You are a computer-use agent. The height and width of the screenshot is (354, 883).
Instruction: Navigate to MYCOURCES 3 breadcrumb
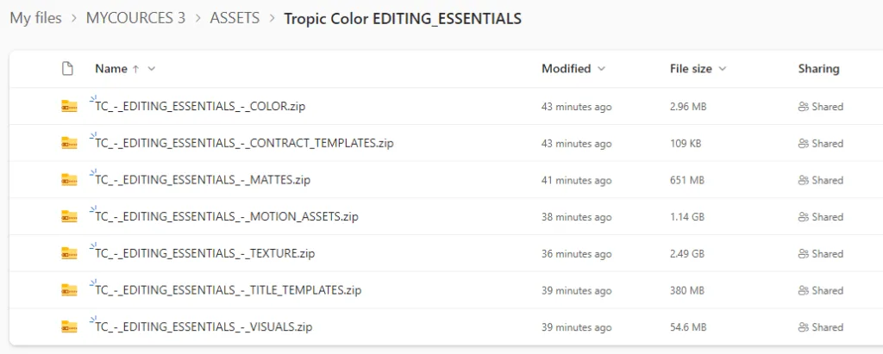(135, 18)
